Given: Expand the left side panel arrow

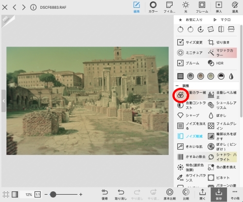Looking at the screenshot, I should click(3, 101).
